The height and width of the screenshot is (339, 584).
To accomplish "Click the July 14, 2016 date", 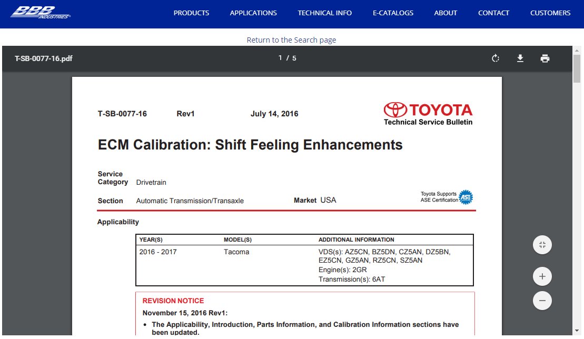I will pos(274,114).
